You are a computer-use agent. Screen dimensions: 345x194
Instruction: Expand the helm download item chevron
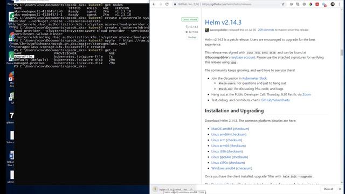[x=191, y=189]
